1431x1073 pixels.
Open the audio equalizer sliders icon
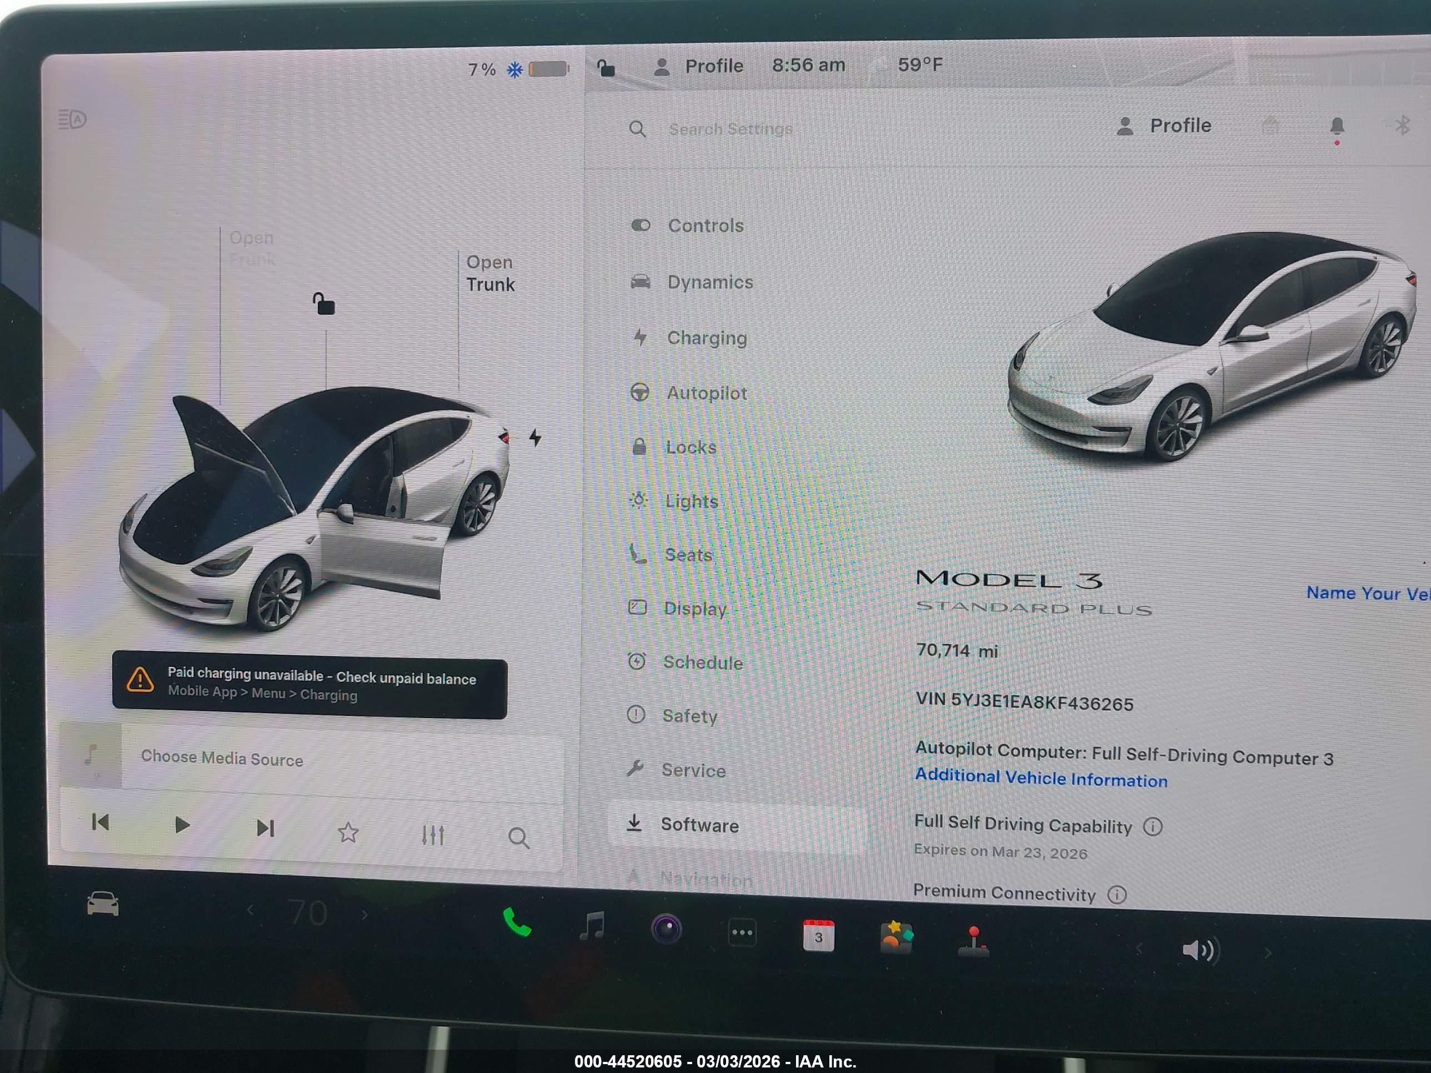pos(433,835)
